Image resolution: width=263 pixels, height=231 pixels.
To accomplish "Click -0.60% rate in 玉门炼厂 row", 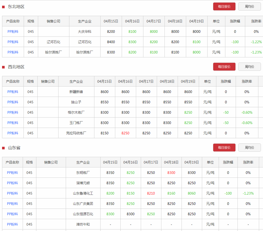I will (247, 123).
